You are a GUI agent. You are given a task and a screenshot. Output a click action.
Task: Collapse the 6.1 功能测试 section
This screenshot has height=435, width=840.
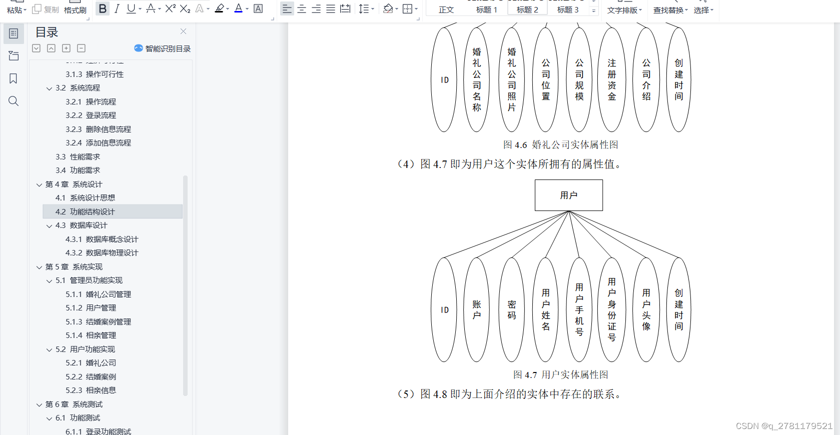[x=49, y=418]
